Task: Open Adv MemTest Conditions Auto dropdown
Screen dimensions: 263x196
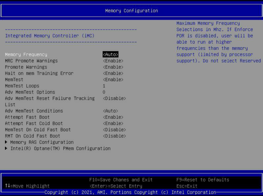Action: pos(111,111)
